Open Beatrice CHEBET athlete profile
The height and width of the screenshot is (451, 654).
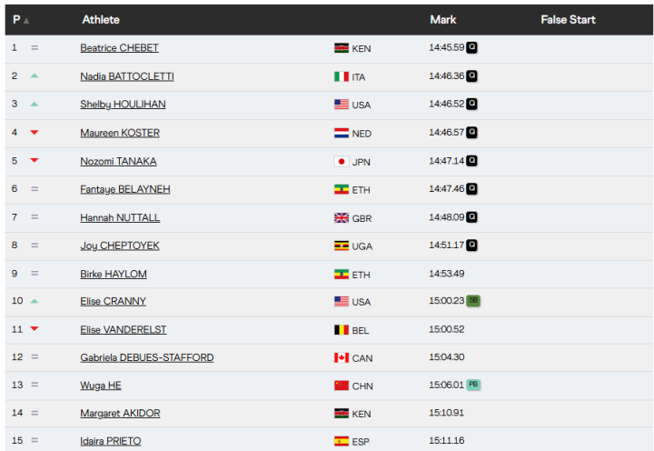pyautogui.click(x=119, y=48)
